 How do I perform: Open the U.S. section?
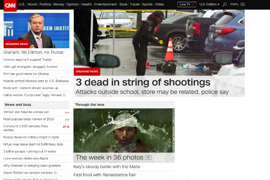22,4
